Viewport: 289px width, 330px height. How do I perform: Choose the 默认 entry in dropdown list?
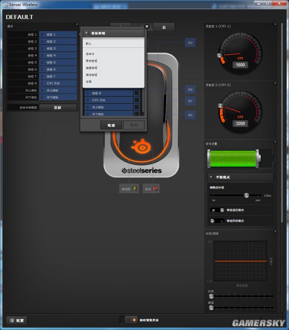(x=113, y=44)
